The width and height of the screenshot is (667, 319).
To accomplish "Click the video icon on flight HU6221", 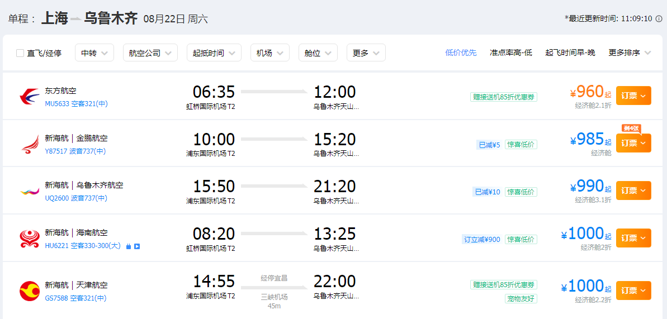I will pos(137,246).
